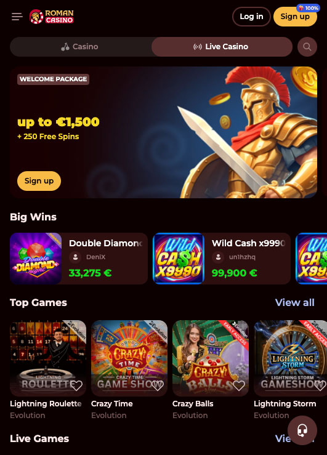The image size is (327, 455).
Task: Open the live support headset icon
Action: (302, 430)
